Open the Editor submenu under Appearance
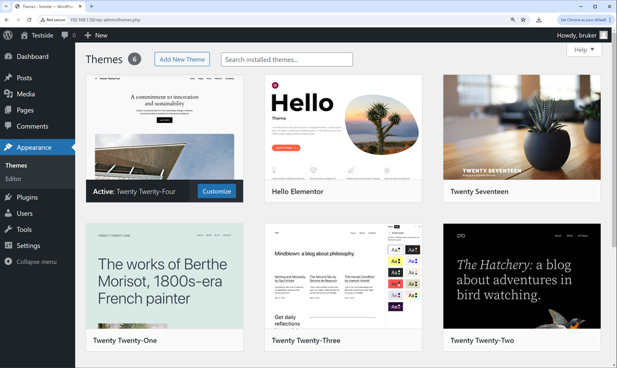The height and width of the screenshot is (368, 617). pyautogui.click(x=13, y=179)
